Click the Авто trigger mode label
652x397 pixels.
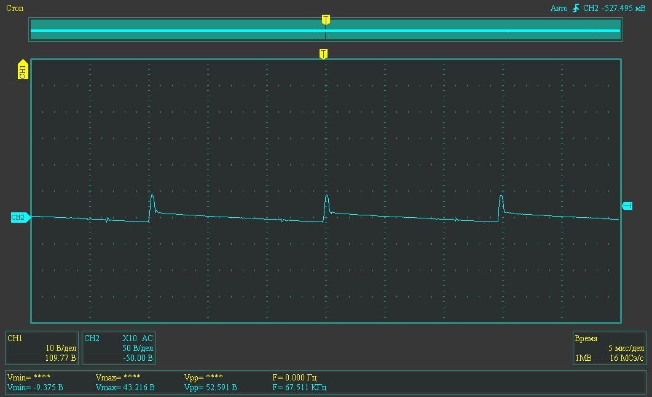(559, 9)
